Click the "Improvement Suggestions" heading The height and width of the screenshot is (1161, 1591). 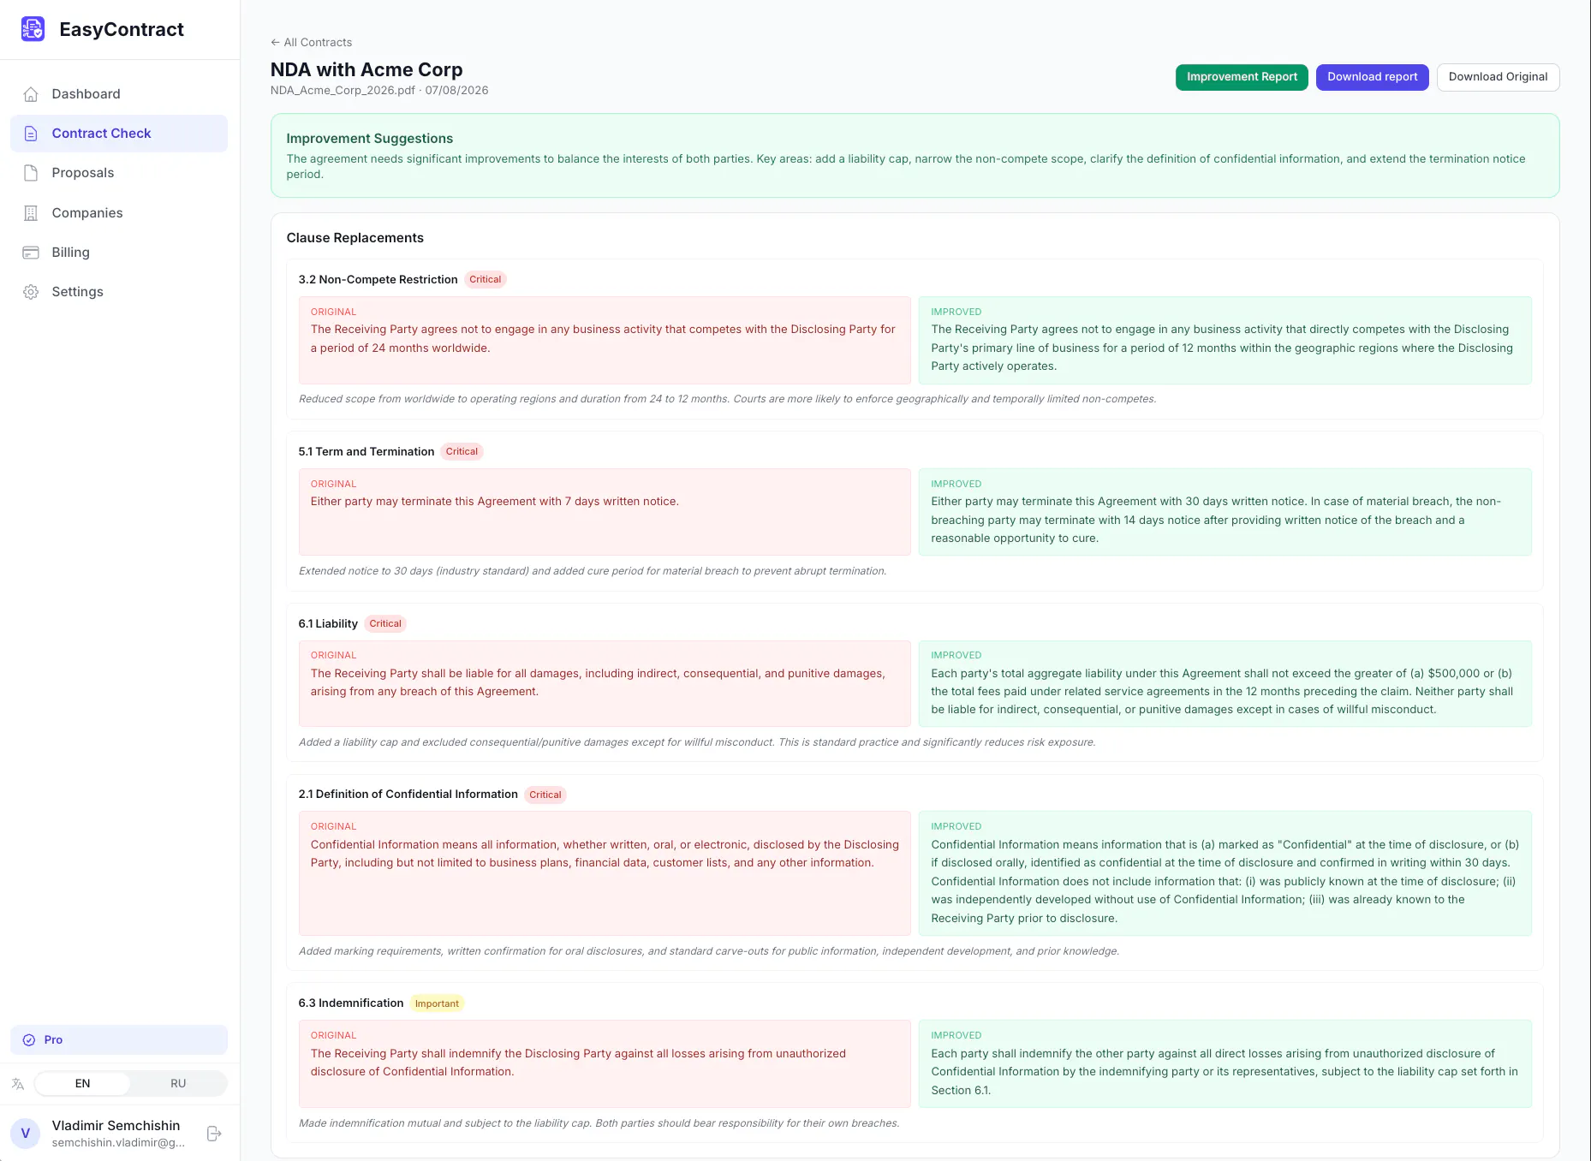[370, 139]
